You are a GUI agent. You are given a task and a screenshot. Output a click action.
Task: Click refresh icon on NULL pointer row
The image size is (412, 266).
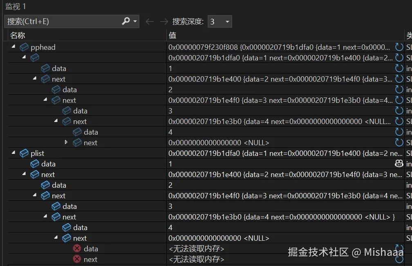click(x=399, y=142)
